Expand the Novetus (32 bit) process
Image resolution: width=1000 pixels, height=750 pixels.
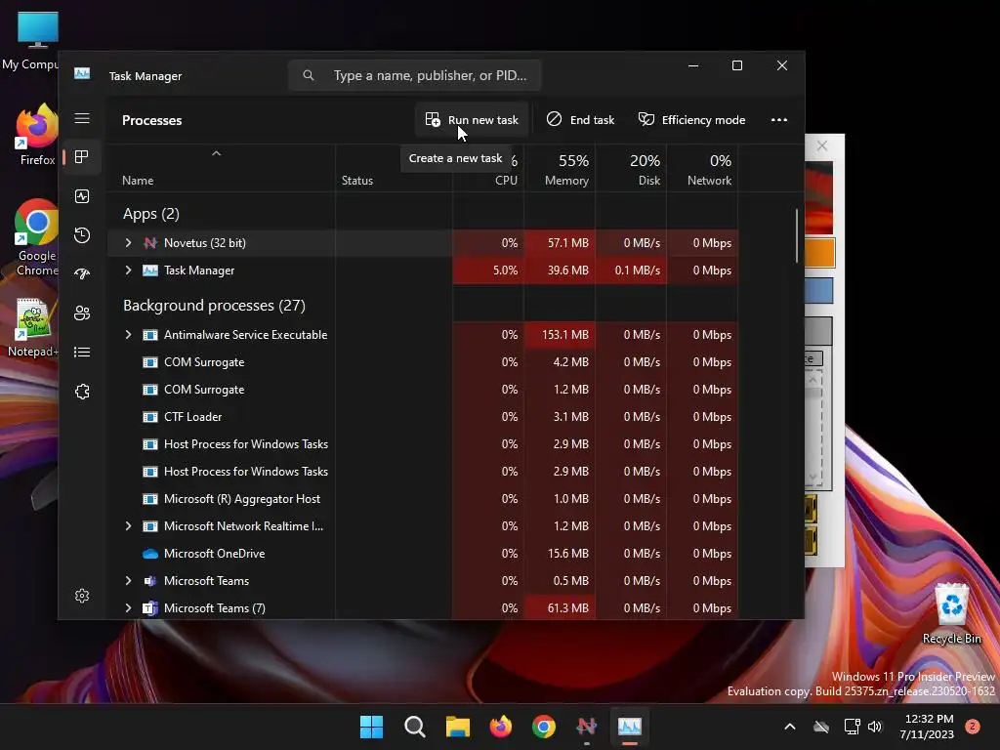(128, 243)
